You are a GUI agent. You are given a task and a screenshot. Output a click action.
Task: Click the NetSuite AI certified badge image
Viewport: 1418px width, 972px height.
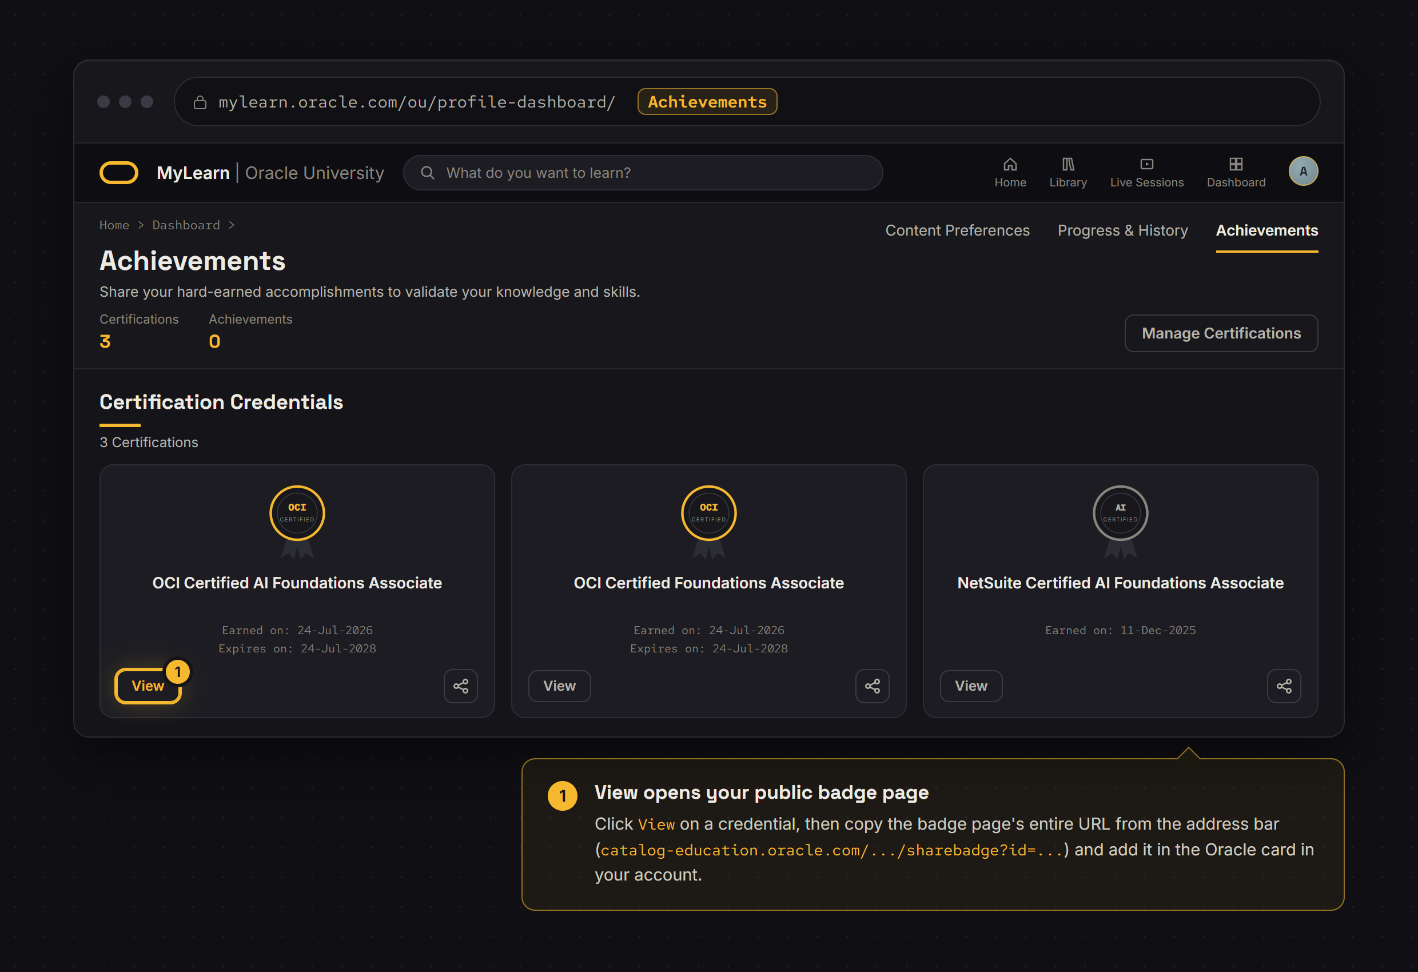coord(1120,521)
